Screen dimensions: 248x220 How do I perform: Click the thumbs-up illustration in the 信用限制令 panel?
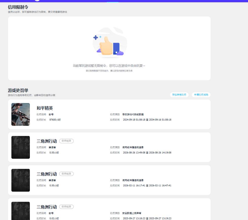110,43
